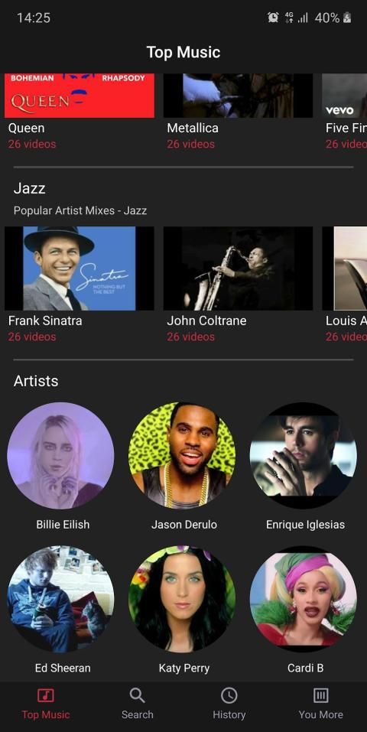Open the You More icon
The width and height of the screenshot is (367, 732).
pos(321,695)
